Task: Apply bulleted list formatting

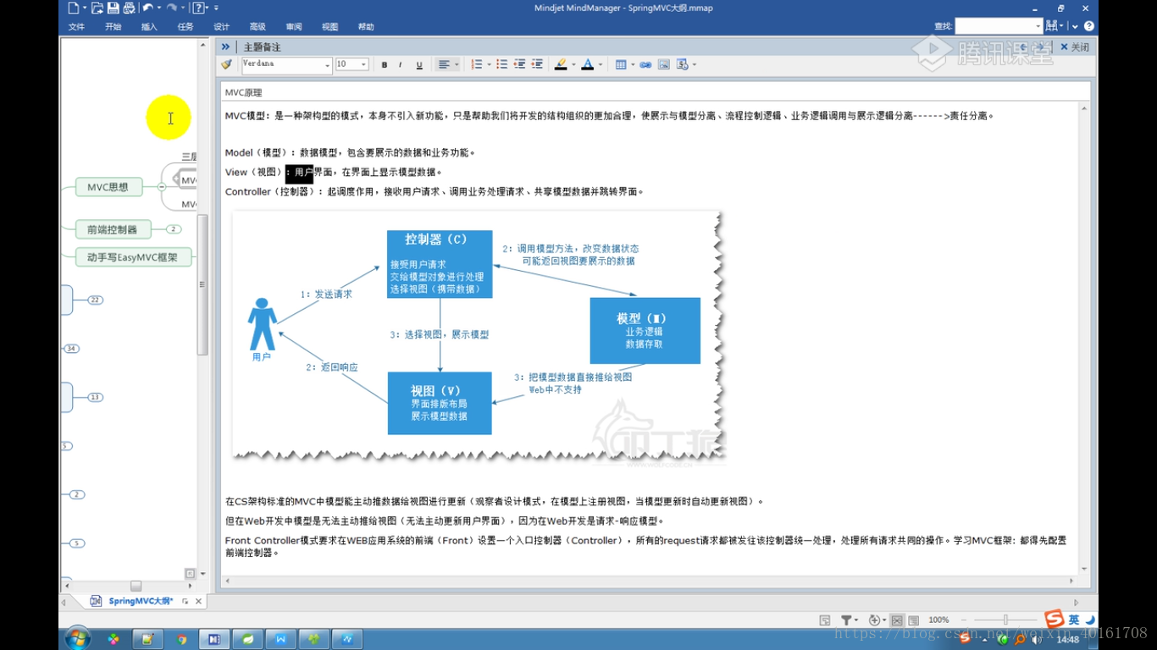Action: 502,64
